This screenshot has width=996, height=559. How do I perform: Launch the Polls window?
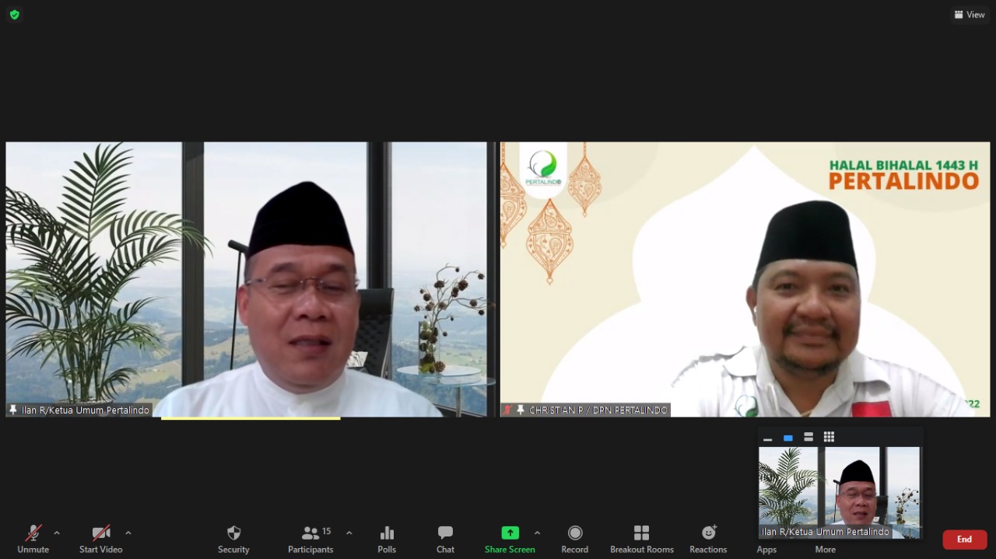coord(387,538)
